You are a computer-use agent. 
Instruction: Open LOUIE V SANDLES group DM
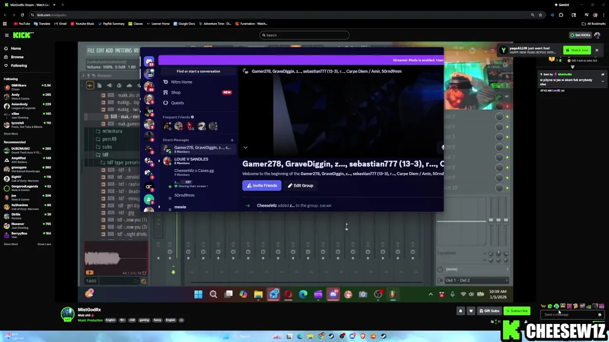click(x=197, y=161)
